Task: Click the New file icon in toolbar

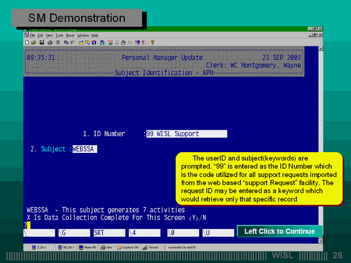Action: [27, 43]
